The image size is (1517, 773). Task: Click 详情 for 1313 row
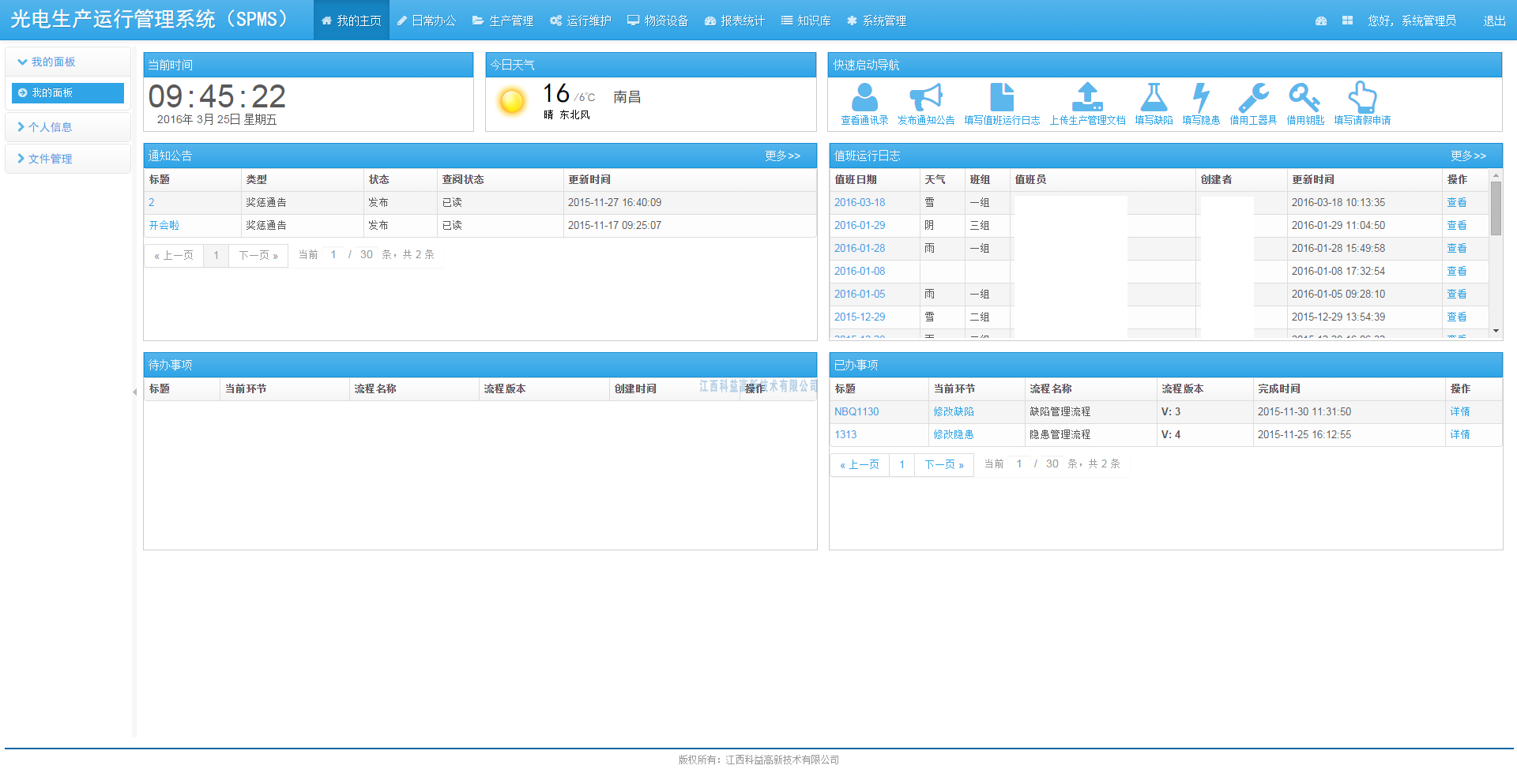pos(1460,434)
